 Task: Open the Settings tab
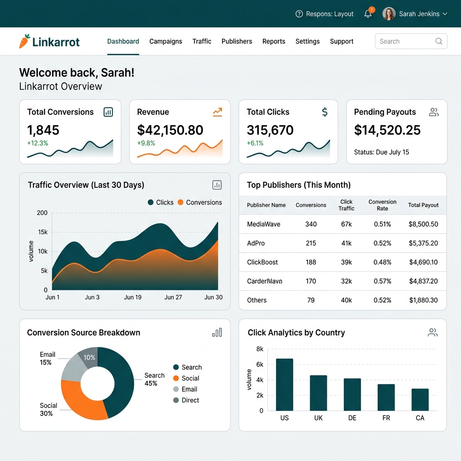pyautogui.click(x=307, y=41)
